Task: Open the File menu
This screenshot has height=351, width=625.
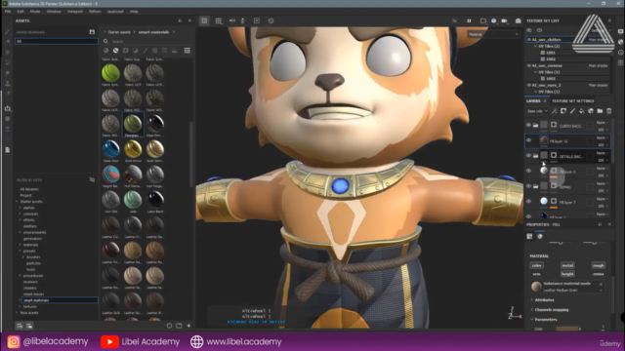Action: (8, 12)
